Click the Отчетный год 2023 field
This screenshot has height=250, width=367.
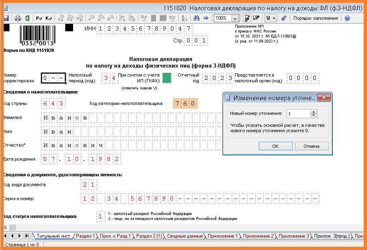point(218,78)
